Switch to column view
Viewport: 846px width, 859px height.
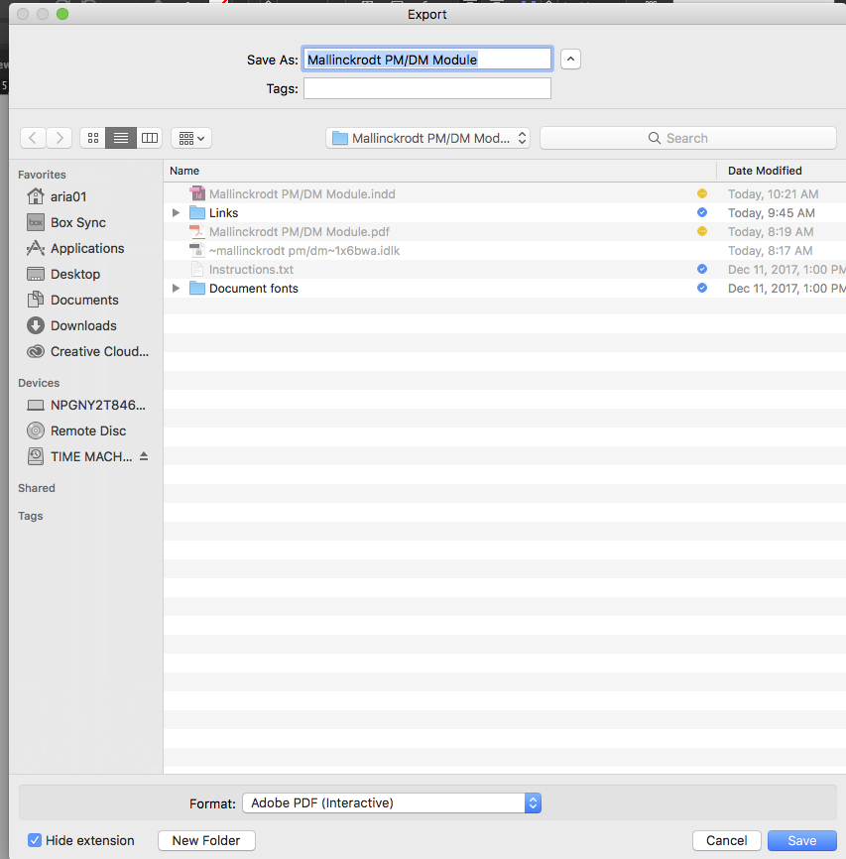pyautogui.click(x=149, y=138)
